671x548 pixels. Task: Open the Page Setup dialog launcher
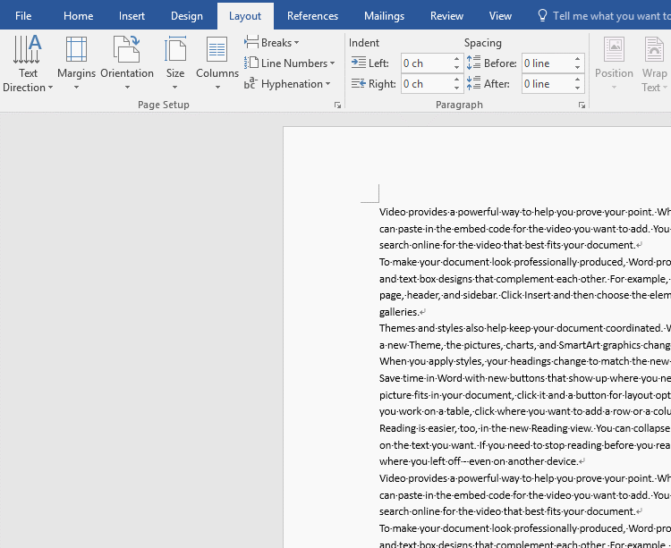pos(337,105)
